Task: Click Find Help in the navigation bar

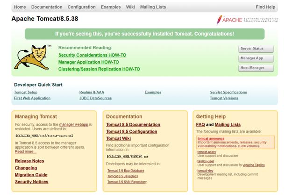Action: (265, 7)
